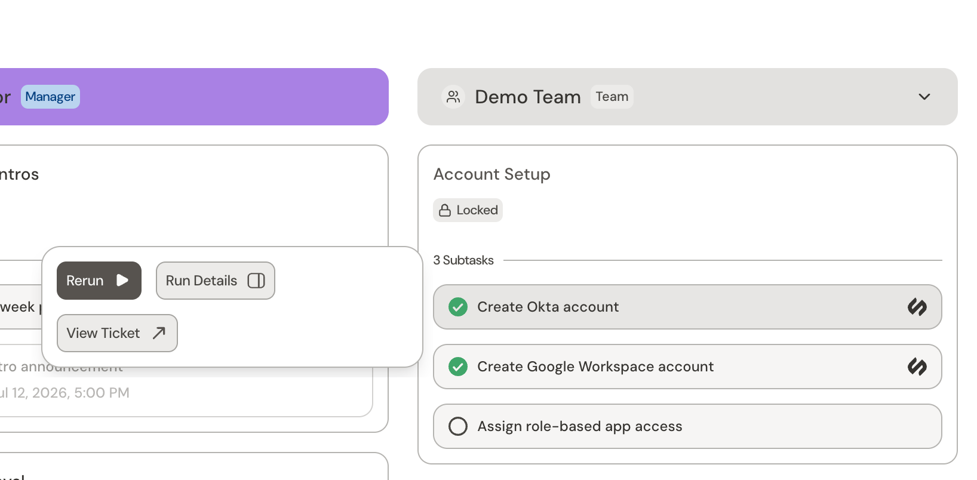Click automation icon on Google Workspace row

click(x=917, y=367)
